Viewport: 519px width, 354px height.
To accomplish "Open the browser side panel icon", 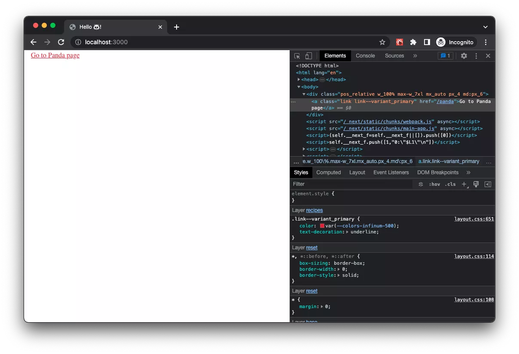I will [x=427, y=42].
